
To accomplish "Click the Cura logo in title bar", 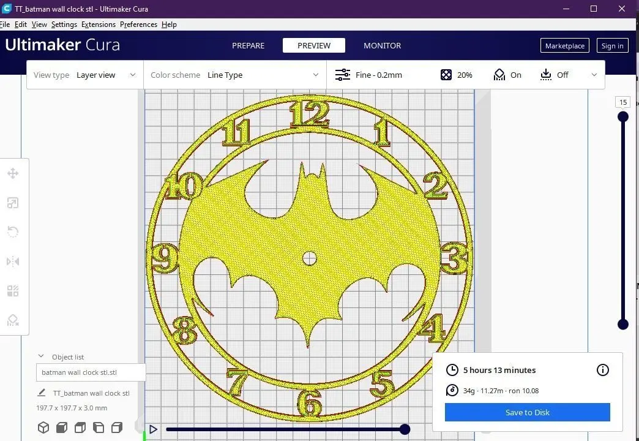I will coord(7,8).
